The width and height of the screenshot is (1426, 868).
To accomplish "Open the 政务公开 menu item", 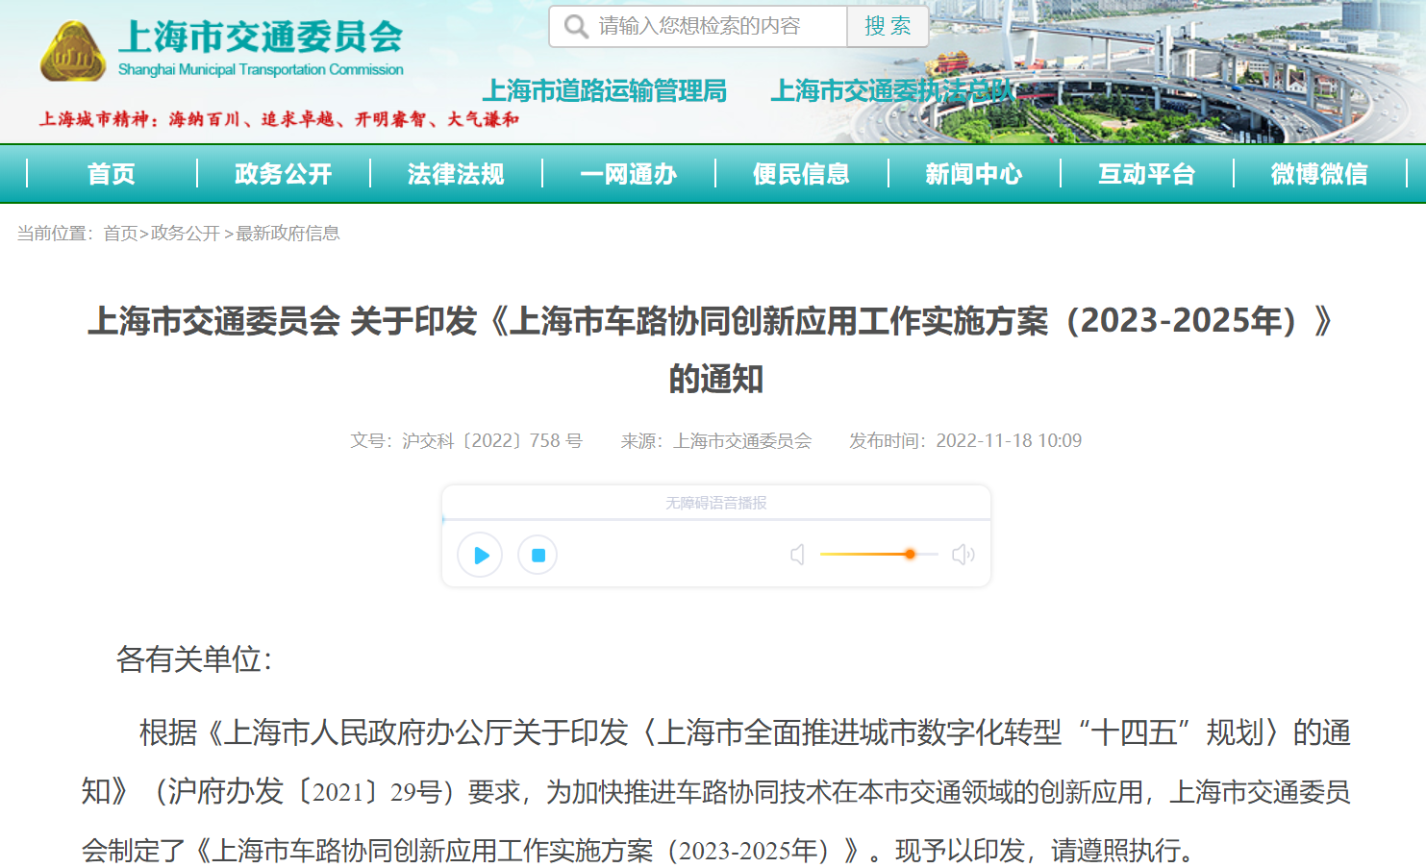I will 284,174.
